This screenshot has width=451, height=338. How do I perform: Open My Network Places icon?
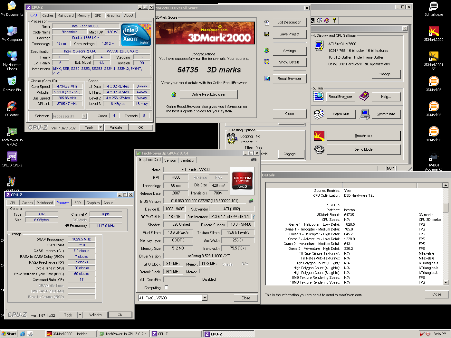(x=12, y=61)
